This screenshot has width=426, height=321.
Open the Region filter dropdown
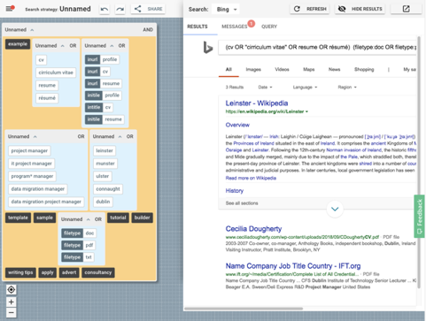(x=347, y=88)
